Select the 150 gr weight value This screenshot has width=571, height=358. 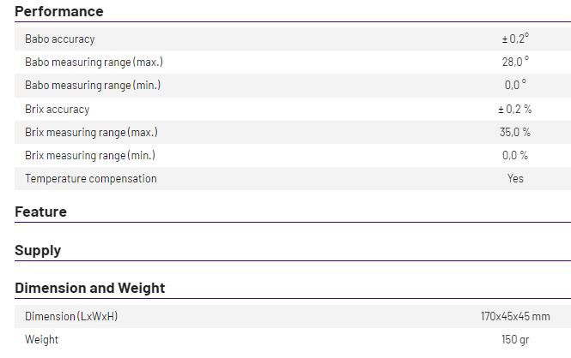tap(514, 340)
